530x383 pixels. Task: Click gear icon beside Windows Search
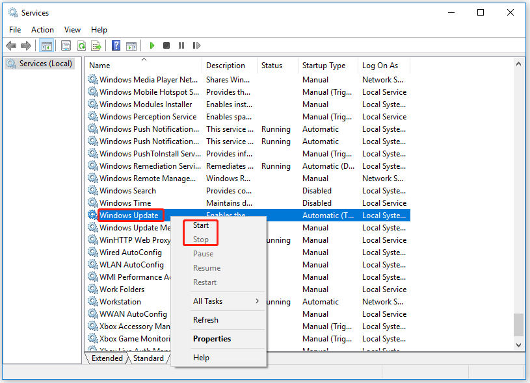93,190
